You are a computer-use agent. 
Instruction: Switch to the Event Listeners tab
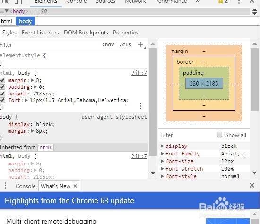pos(40,33)
